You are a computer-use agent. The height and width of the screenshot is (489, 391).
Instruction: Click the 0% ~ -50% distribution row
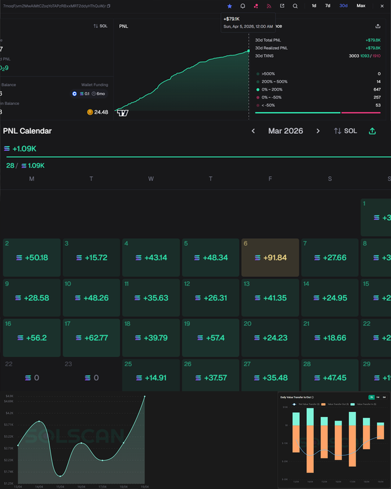pos(318,97)
